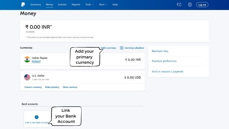Image resolution: width=229 pixels, height=129 pixels.
Task: Click the Currencies heading
Action: tap(26, 48)
